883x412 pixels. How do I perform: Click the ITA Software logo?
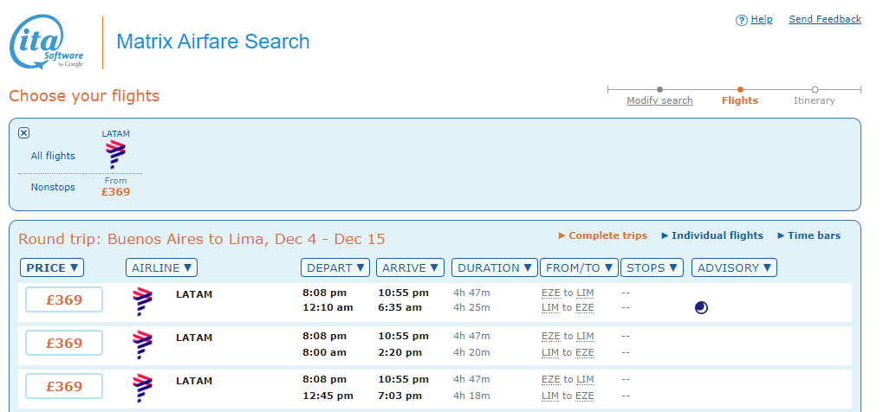[x=48, y=42]
